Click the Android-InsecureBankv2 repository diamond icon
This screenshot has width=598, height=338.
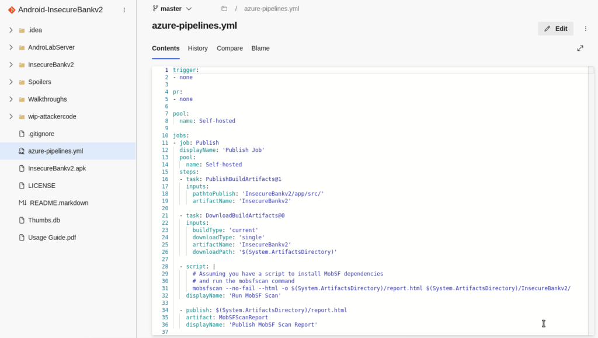point(12,10)
